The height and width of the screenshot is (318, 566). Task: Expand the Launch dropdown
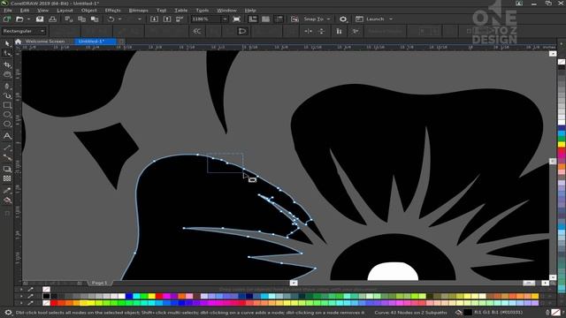click(391, 19)
